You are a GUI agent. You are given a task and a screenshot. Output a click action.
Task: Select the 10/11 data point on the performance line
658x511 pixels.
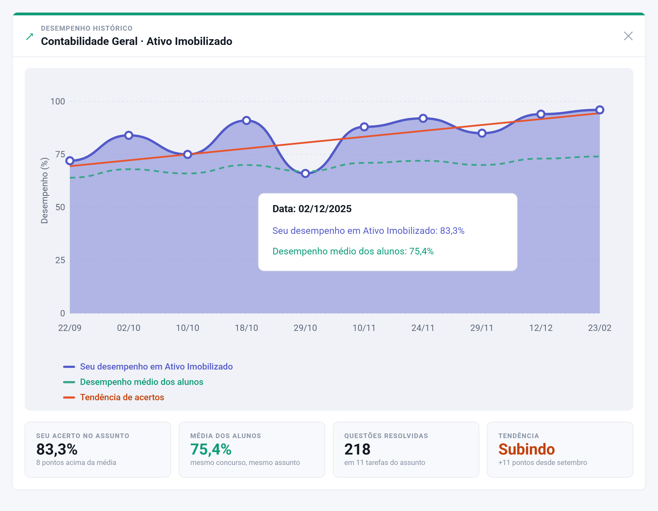[364, 127]
